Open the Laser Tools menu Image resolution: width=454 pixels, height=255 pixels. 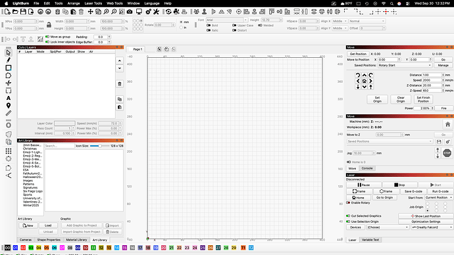[x=93, y=3]
